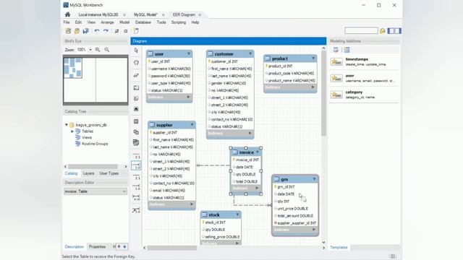Zoom in the Bird's Eye view
The height and width of the screenshot is (260, 463).
coord(98,50)
